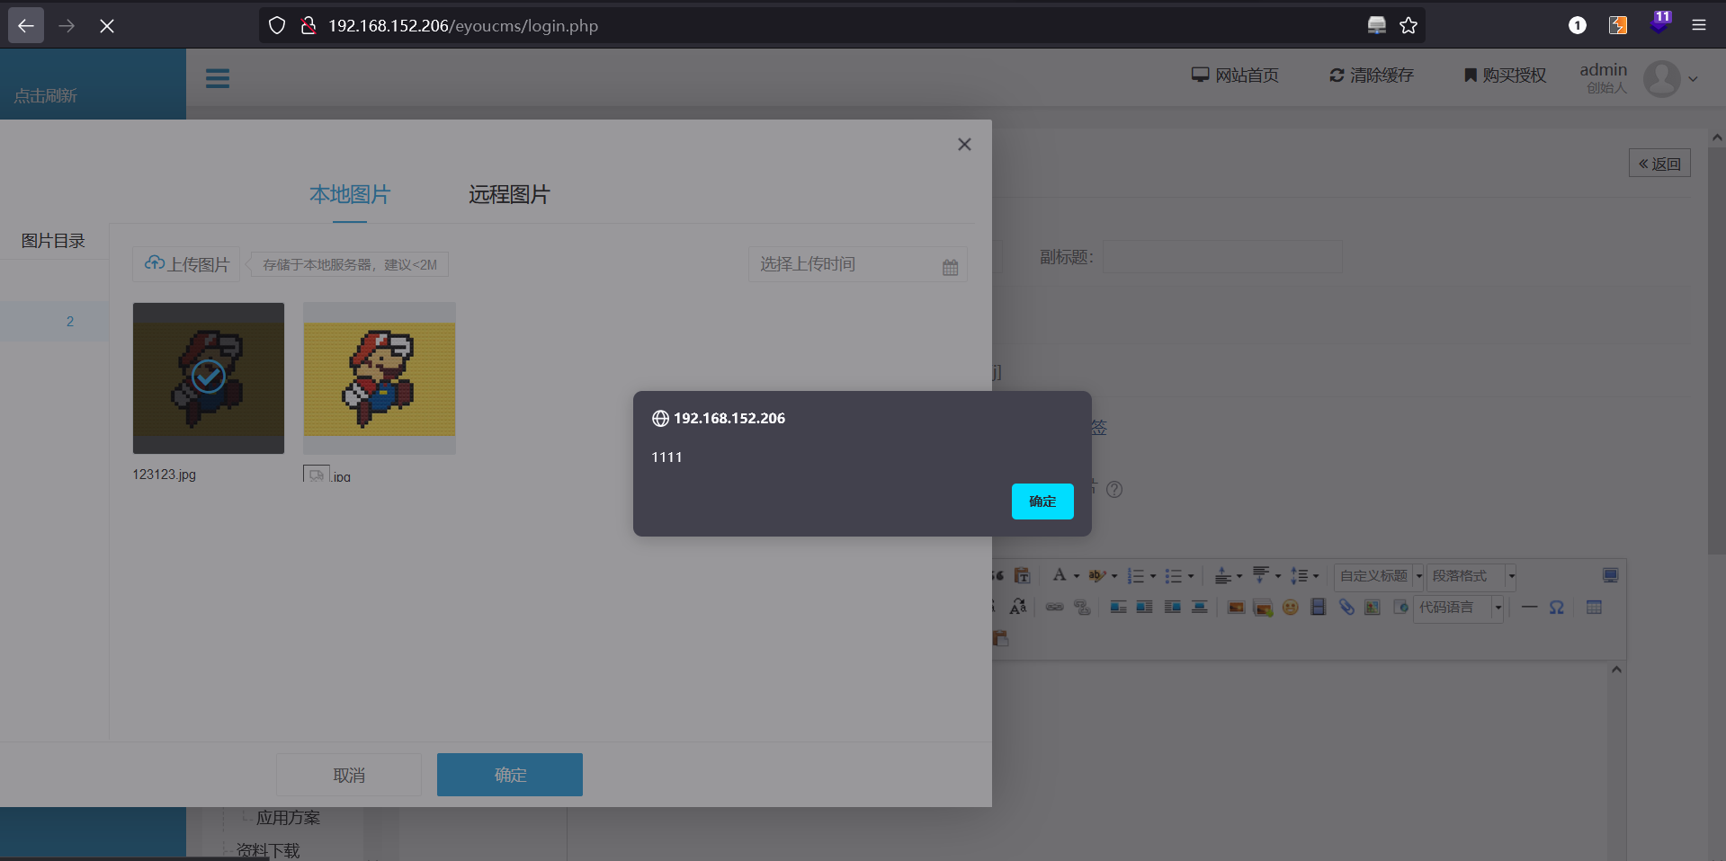Open the ordered list style dropdown
The height and width of the screenshot is (861, 1726).
(x=1153, y=576)
